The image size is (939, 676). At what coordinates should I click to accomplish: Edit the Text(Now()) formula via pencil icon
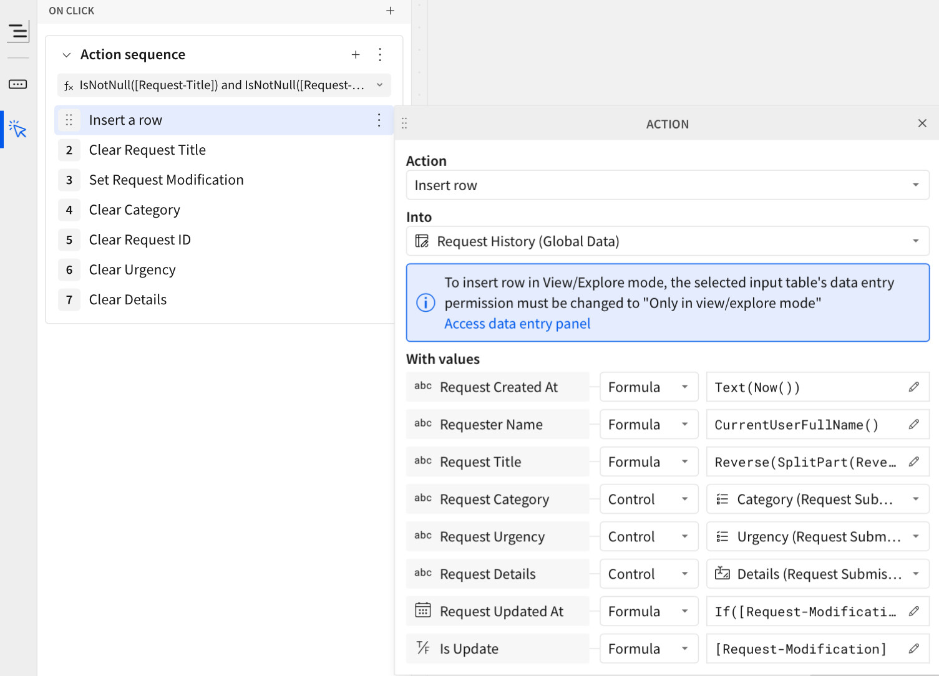click(914, 387)
